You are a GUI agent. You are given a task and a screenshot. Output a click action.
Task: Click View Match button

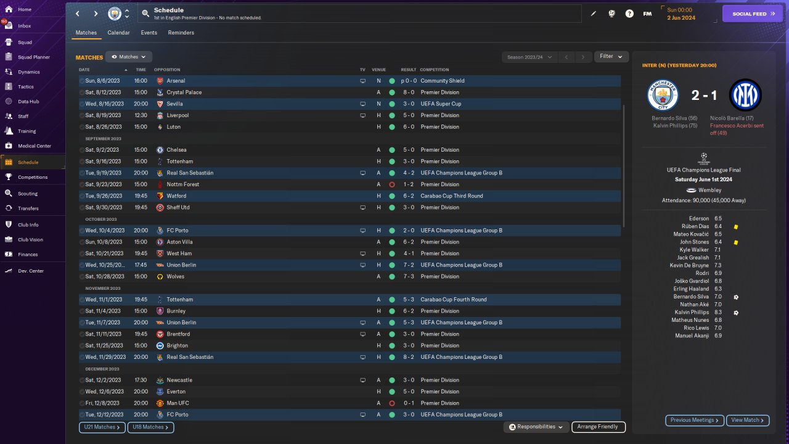coord(748,420)
